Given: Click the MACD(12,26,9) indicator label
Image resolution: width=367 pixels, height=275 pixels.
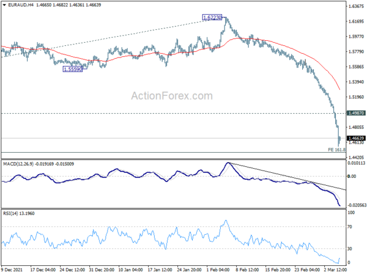Looking at the screenshot, I should pos(39,164).
